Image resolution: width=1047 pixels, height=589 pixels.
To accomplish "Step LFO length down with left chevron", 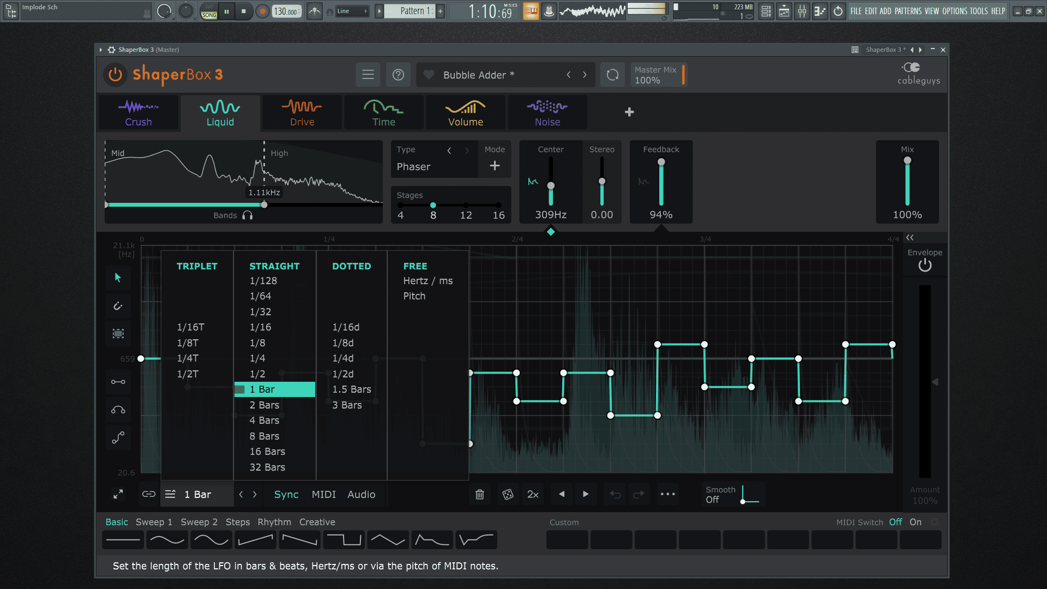I will point(241,494).
